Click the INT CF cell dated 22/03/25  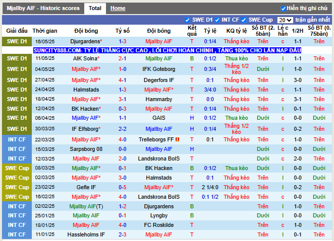click(17, 139)
